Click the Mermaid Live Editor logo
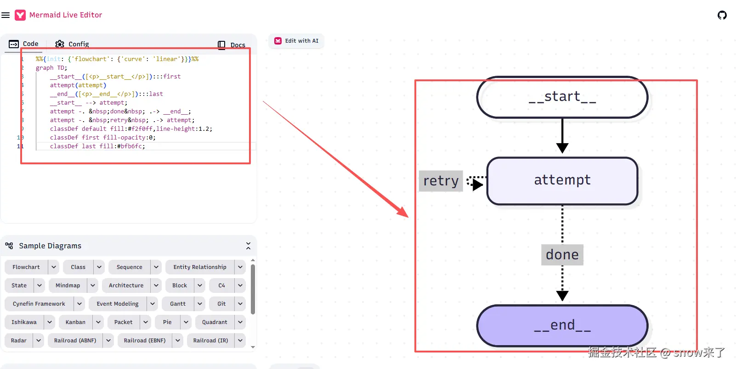 [x=20, y=15]
